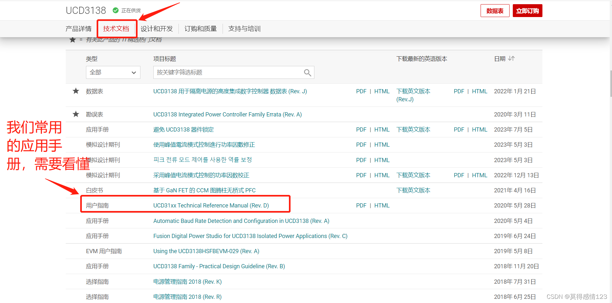Click HTML link in 使用峰值電流模式 row
The height and width of the screenshot is (303, 612).
[382, 145]
